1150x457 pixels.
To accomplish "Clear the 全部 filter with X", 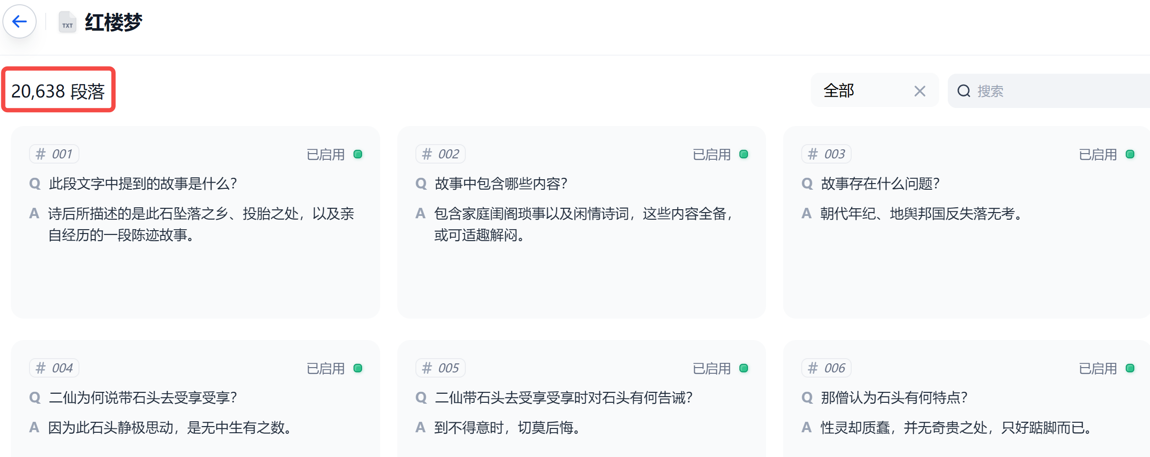I will point(919,91).
